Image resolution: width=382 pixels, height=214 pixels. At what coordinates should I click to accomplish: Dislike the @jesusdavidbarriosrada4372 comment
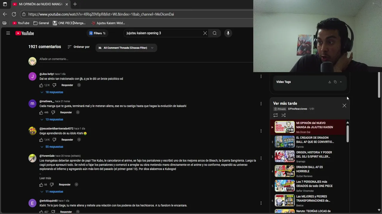pos(54,140)
